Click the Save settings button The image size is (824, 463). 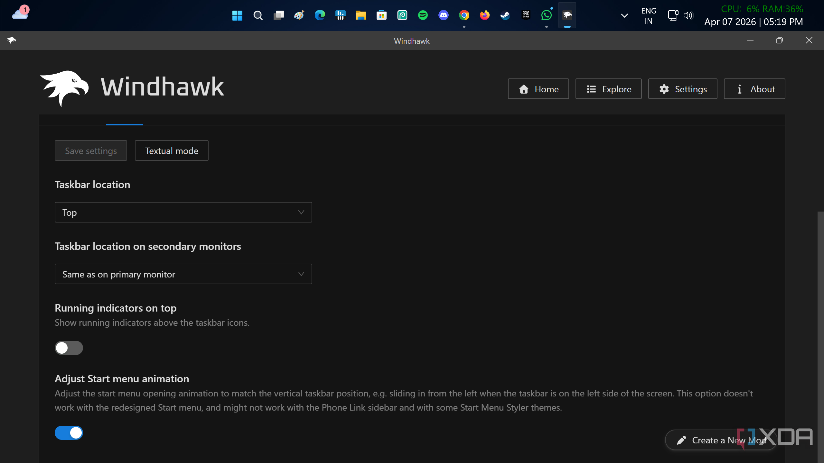(91, 150)
